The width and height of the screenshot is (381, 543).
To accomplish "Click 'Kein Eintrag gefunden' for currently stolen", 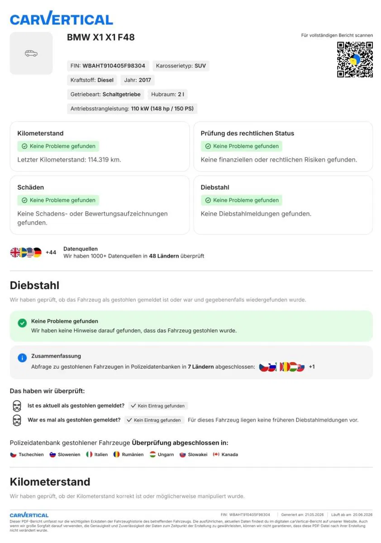I will (158, 406).
